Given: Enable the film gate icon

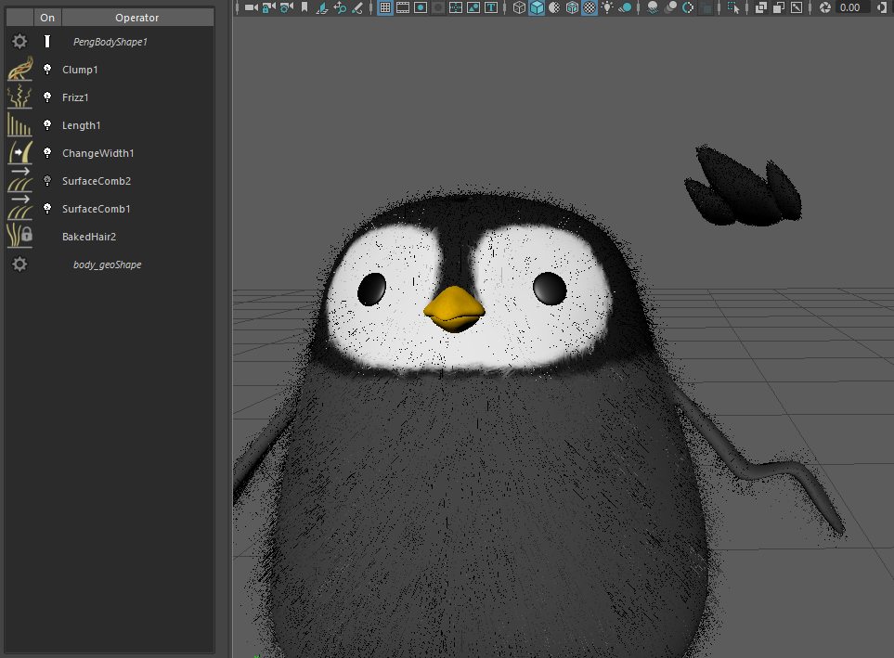Looking at the screenshot, I should (x=403, y=7).
